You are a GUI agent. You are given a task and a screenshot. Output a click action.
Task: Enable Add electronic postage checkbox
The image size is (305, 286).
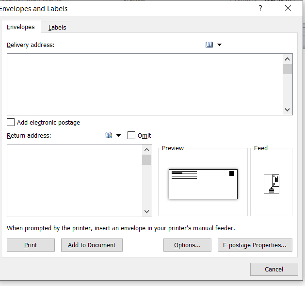[x=11, y=123]
